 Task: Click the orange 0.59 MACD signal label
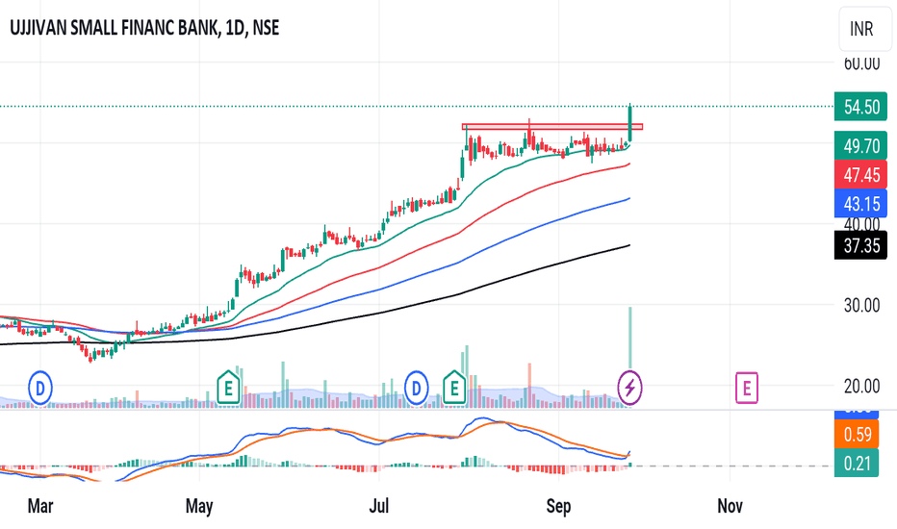click(857, 434)
